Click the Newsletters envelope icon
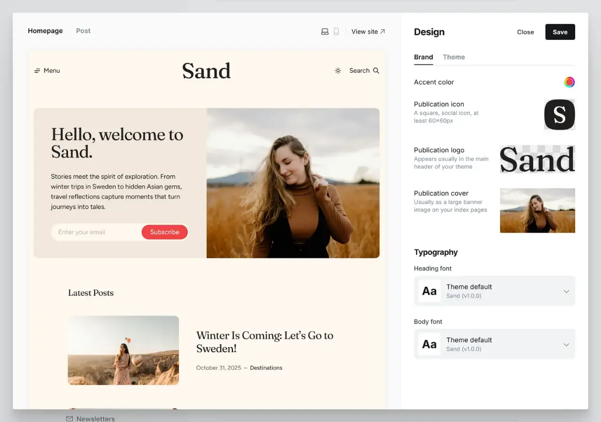Image resolution: width=601 pixels, height=422 pixels. [69, 418]
